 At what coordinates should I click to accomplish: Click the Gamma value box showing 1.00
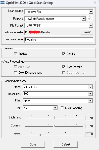pos(89,134)
